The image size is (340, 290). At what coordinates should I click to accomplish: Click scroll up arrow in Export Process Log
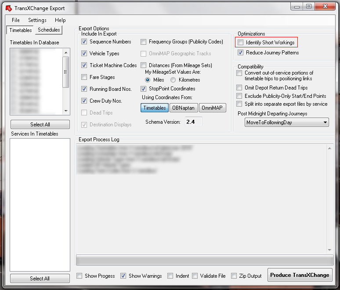pos(329,148)
